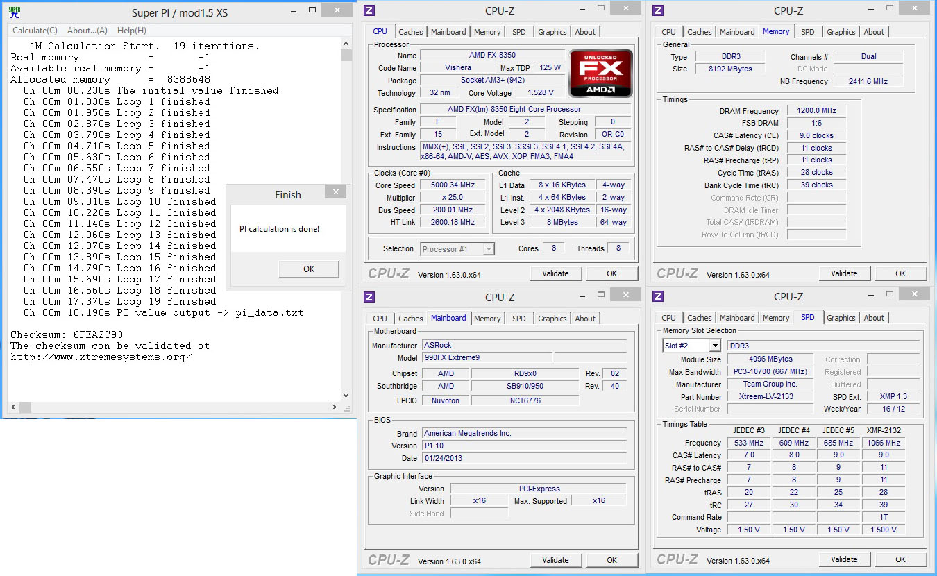
Task: Open the Help(H) menu in Super PI
Action: [132, 31]
